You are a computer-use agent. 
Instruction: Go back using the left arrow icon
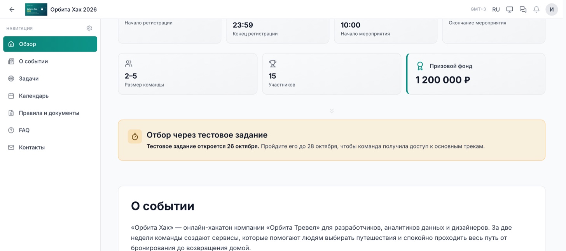(12, 9)
